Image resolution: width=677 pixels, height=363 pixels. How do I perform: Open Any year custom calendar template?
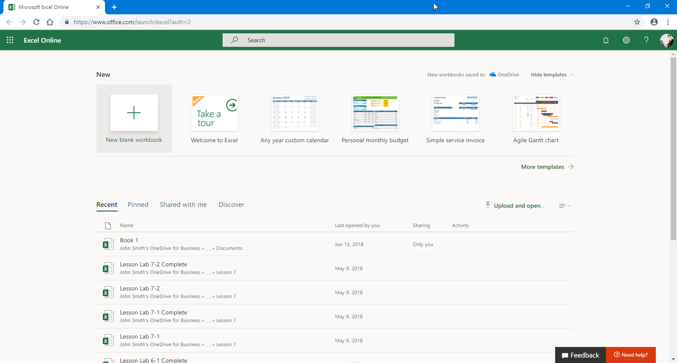click(294, 119)
